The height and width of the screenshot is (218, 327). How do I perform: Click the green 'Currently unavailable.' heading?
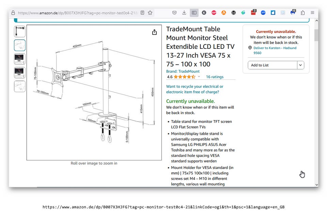pyautogui.click(x=190, y=101)
